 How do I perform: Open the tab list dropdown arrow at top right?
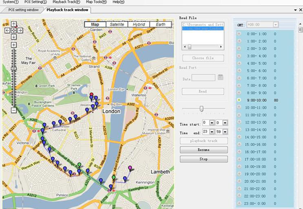coord(295,10)
